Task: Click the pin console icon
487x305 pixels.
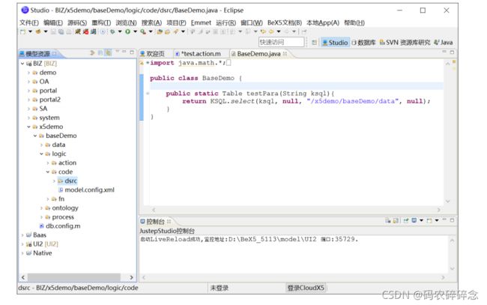Action: [x=405, y=221]
